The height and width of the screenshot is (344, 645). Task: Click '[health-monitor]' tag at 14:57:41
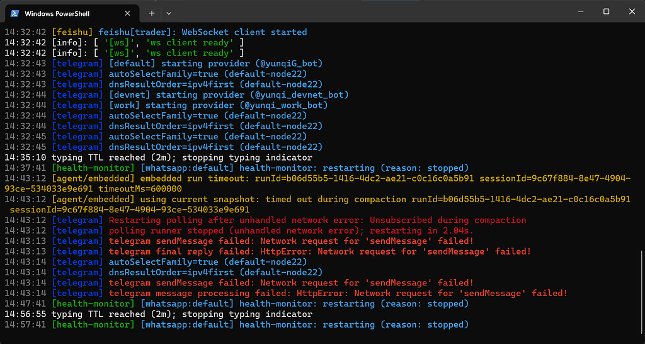pyautogui.click(x=93, y=324)
